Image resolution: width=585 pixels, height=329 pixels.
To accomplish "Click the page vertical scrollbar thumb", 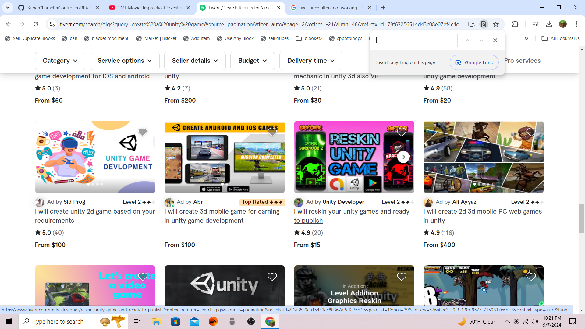I will click(x=582, y=218).
